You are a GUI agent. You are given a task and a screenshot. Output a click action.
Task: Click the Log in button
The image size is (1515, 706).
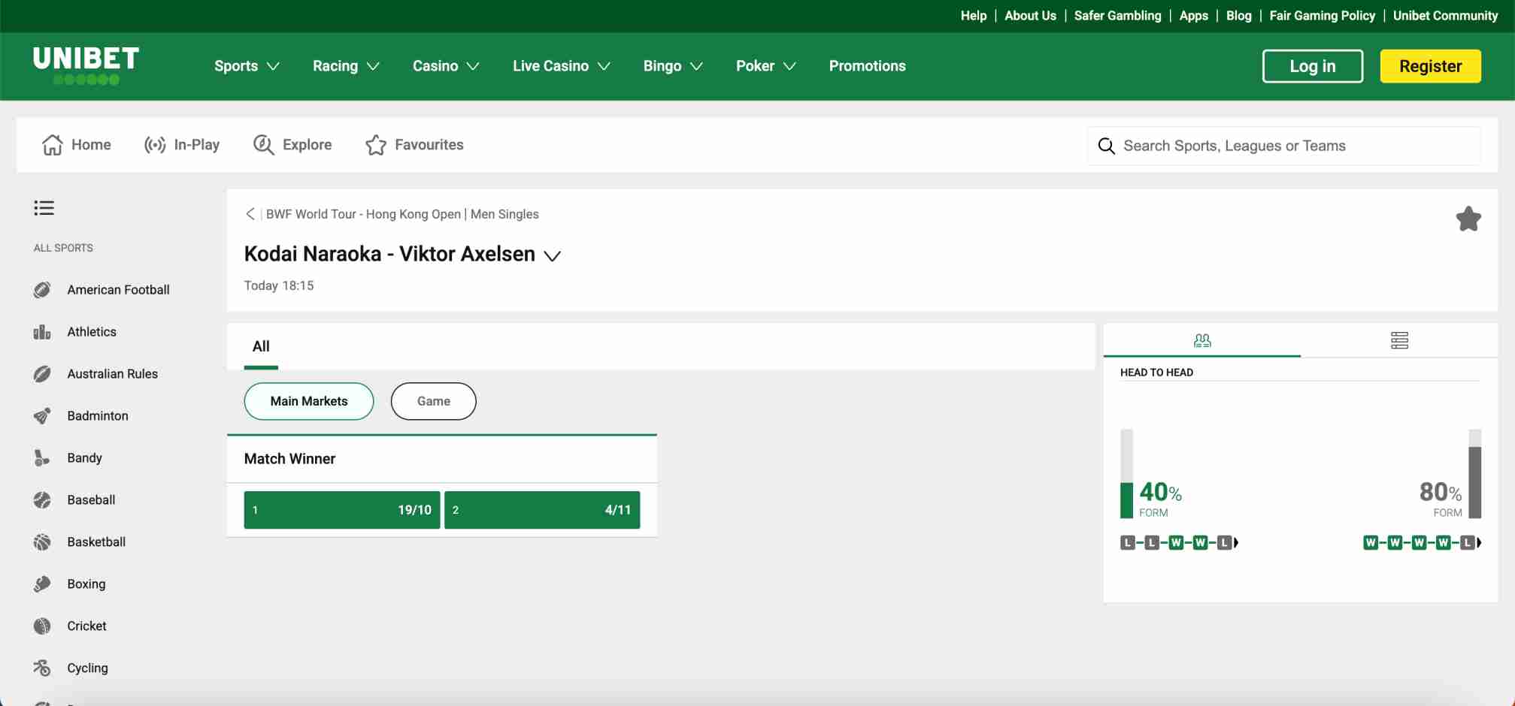1312,66
